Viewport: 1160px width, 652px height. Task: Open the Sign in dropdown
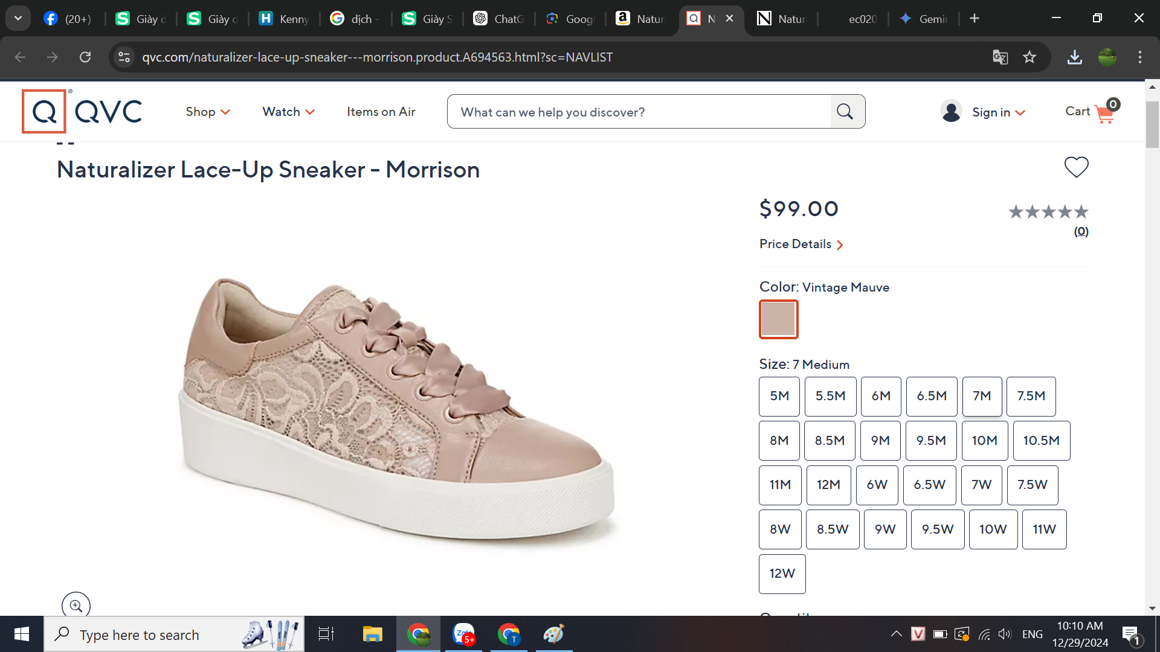click(x=998, y=112)
